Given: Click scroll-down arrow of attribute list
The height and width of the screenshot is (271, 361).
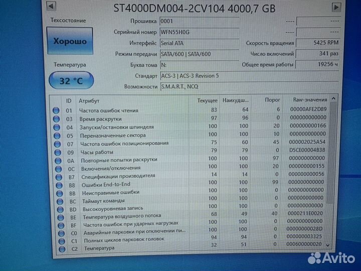Looking at the screenshot, I should (328, 245).
